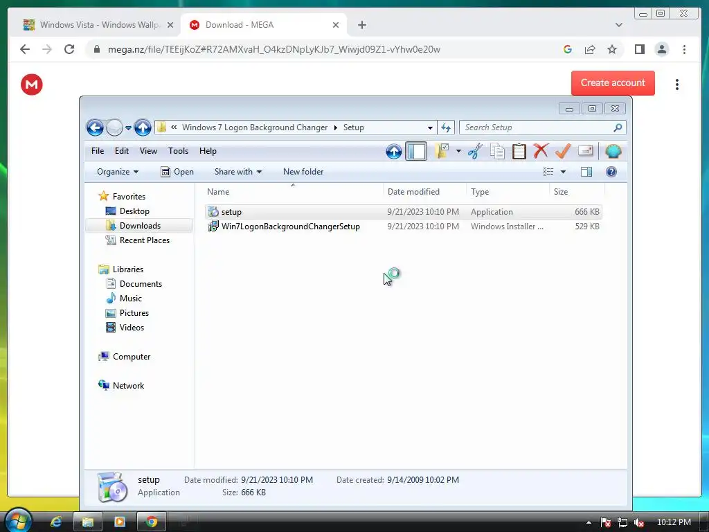Open recent locations dropdown beside forward button
The height and width of the screenshot is (532, 709).
coord(128,127)
